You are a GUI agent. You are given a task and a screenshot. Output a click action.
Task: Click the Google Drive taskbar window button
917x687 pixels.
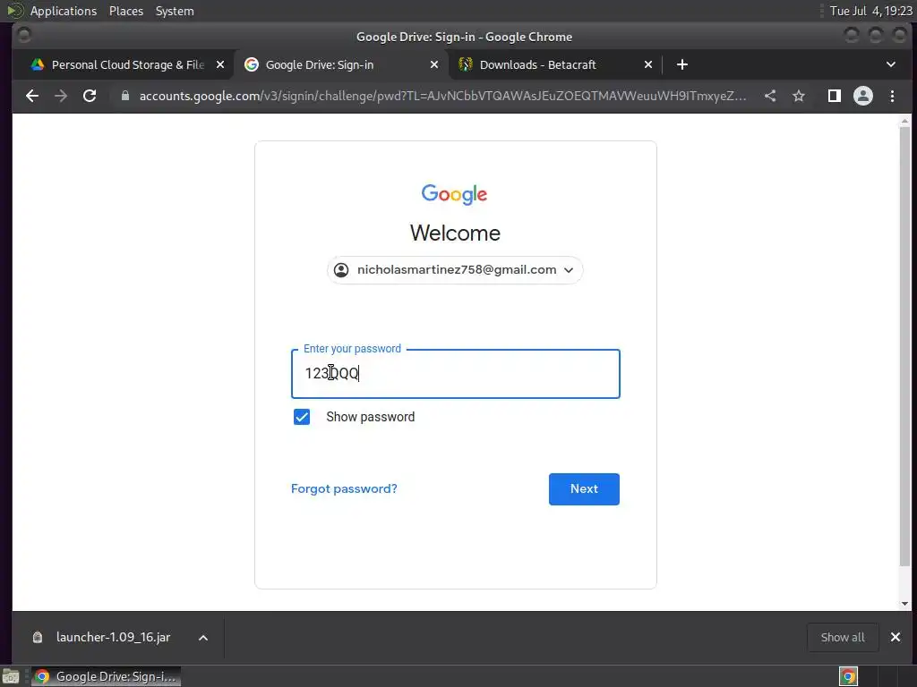(106, 676)
